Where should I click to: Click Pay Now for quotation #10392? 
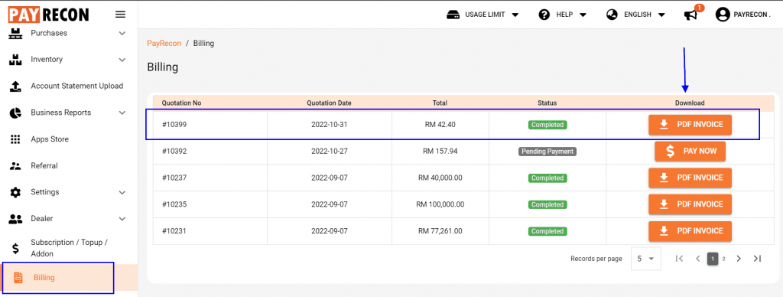690,151
